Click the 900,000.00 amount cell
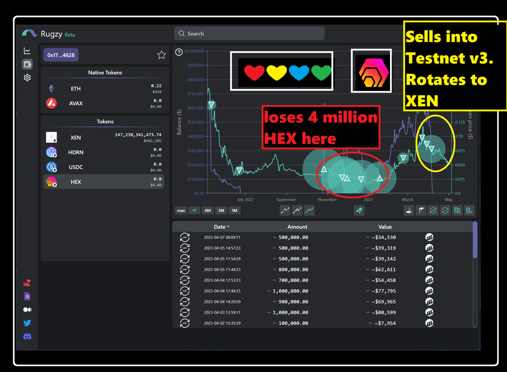 pyautogui.click(x=291, y=302)
